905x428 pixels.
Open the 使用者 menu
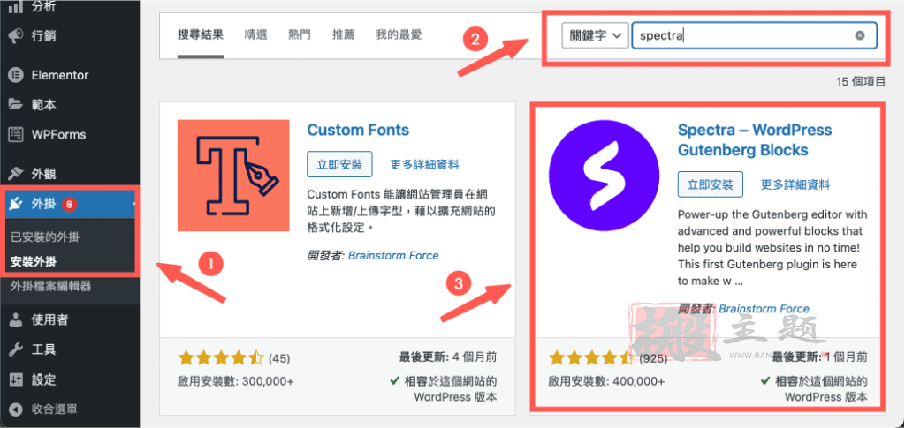(49, 319)
